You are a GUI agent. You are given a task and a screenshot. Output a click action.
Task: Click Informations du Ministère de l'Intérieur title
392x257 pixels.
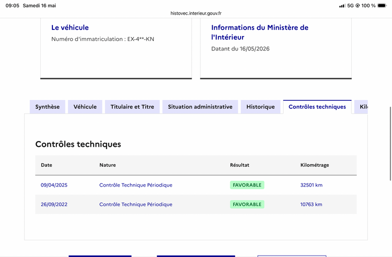[x=260, y=32]
